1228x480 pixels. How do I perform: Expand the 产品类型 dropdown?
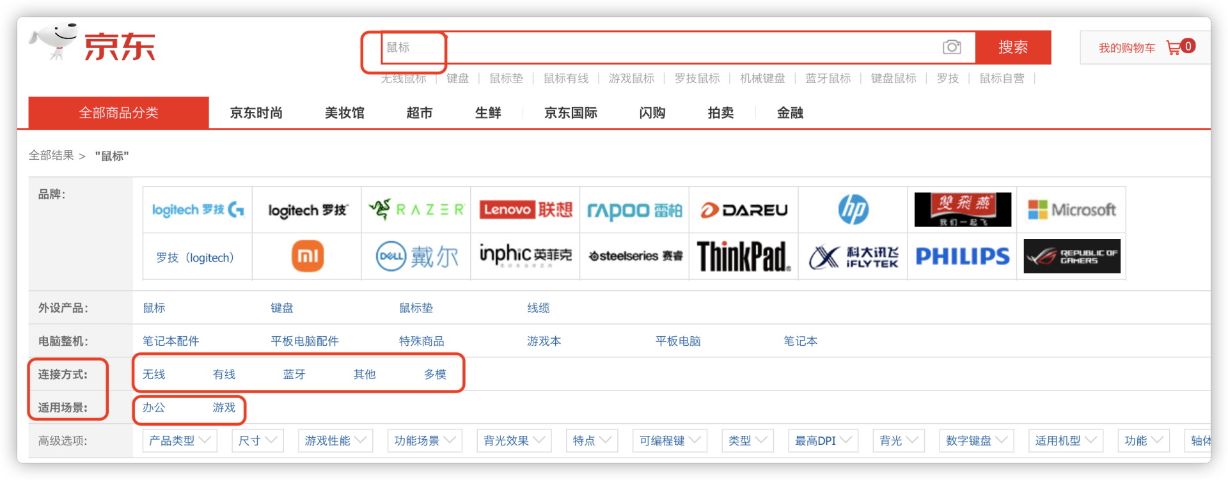180,440
